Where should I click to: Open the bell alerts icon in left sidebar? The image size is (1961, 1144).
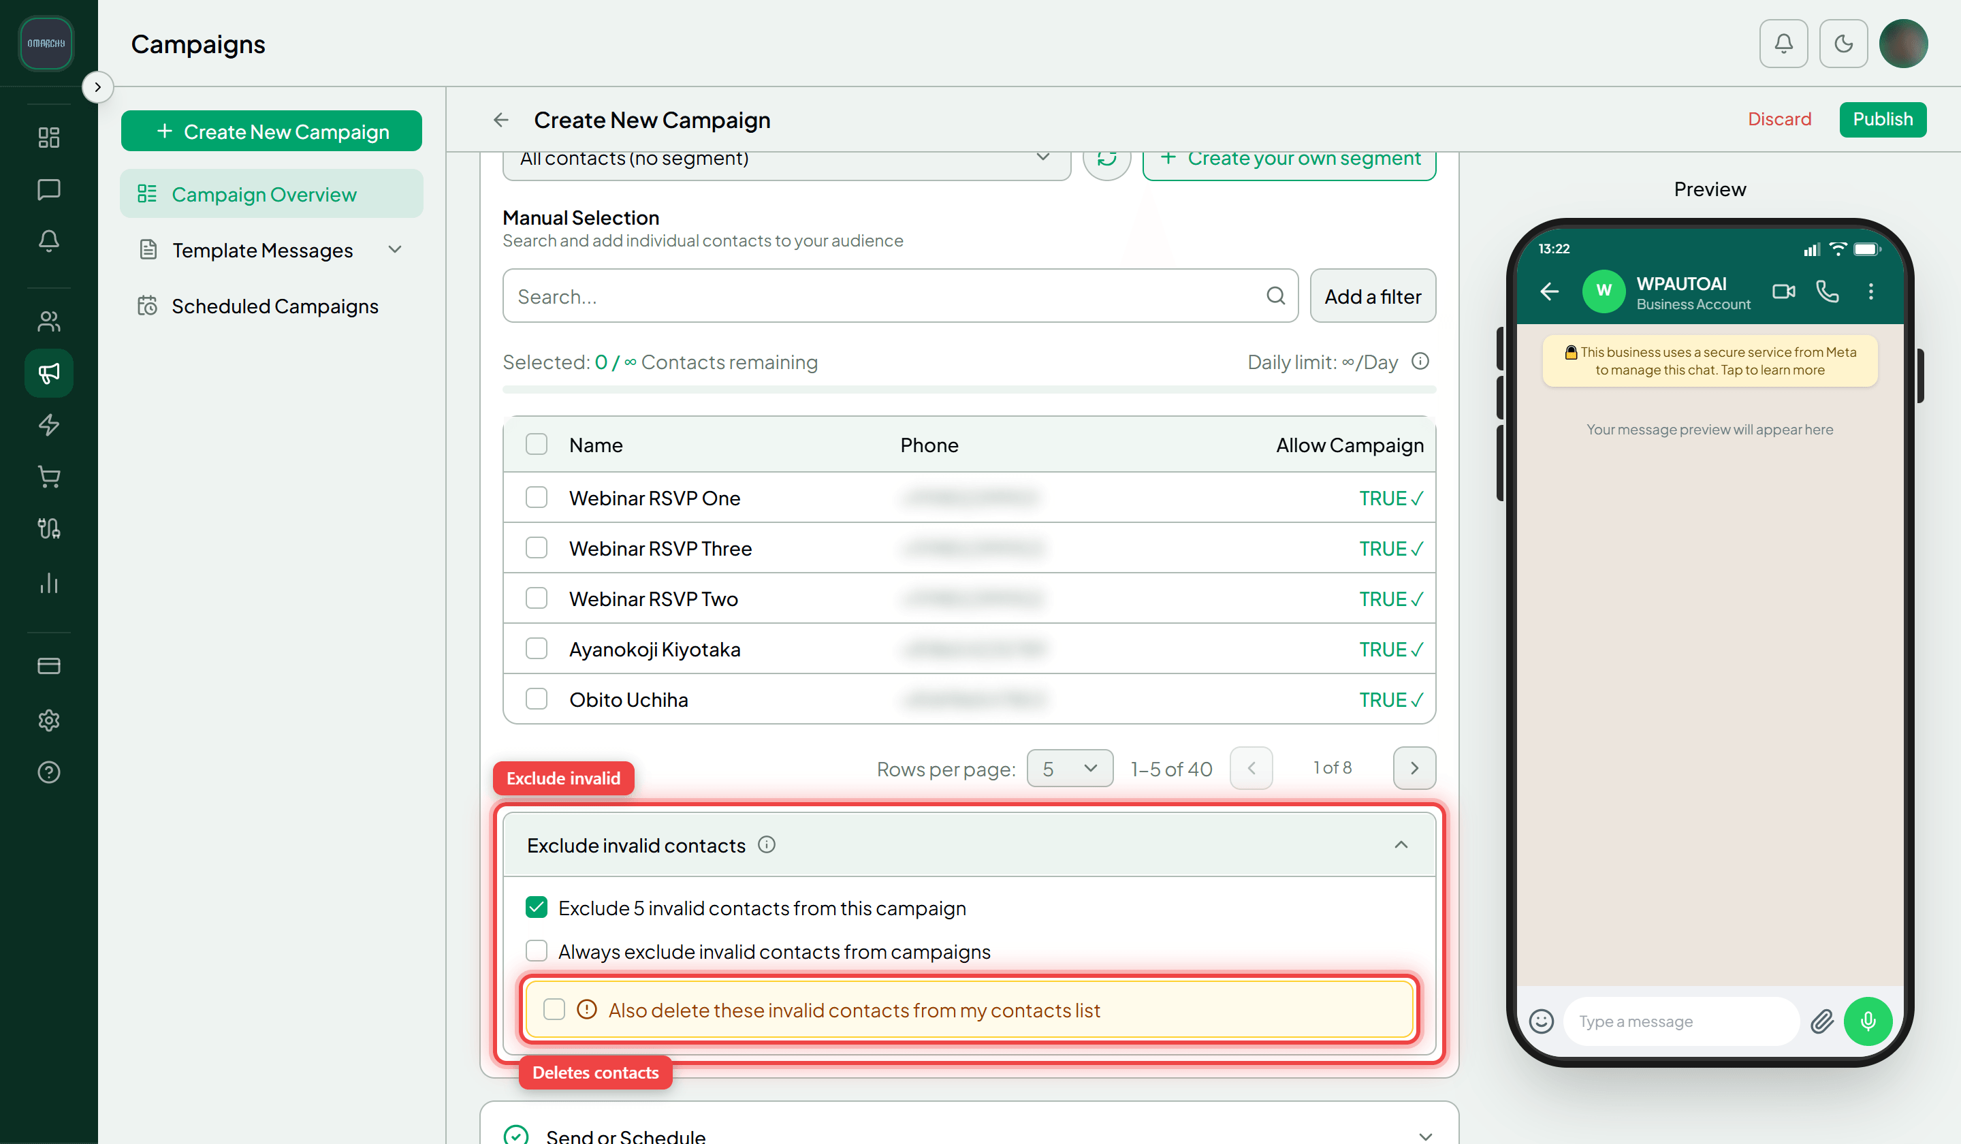49,240
